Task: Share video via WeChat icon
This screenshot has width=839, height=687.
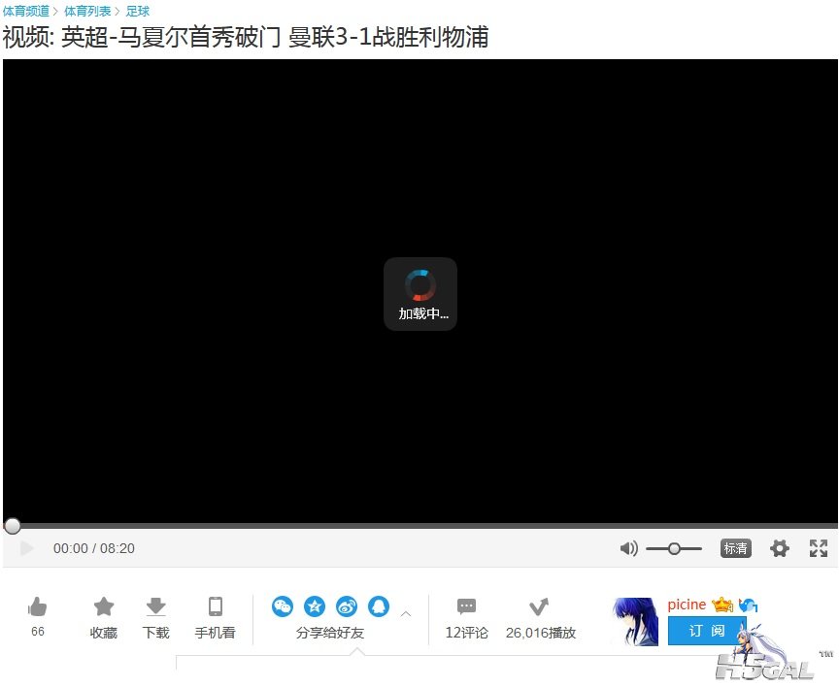Action: [x=283, y=606]
